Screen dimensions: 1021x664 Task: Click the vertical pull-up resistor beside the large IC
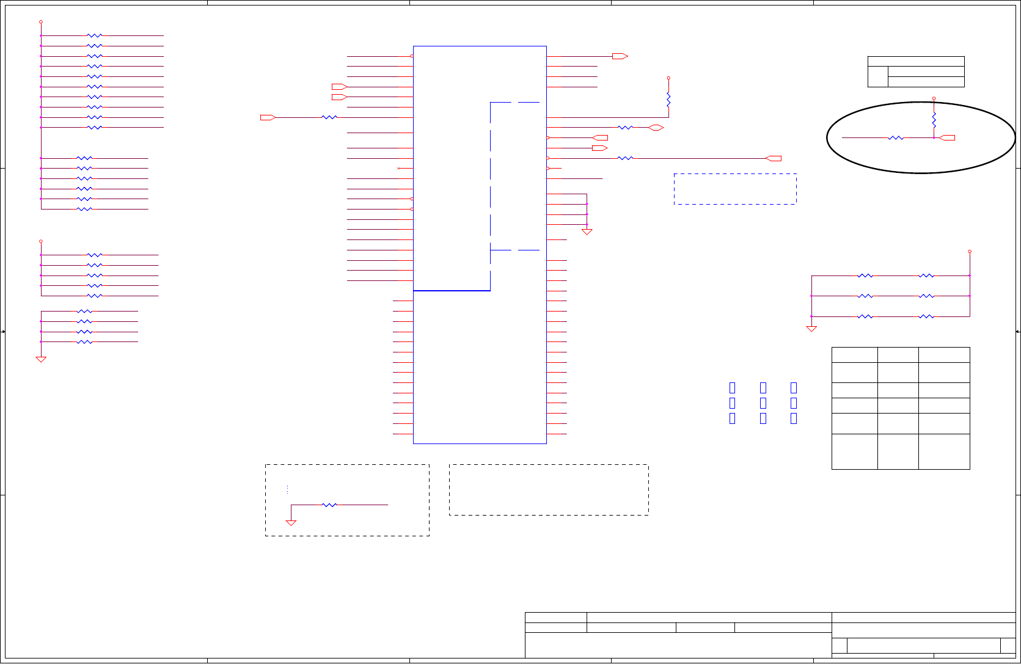(x=668, y=100)
